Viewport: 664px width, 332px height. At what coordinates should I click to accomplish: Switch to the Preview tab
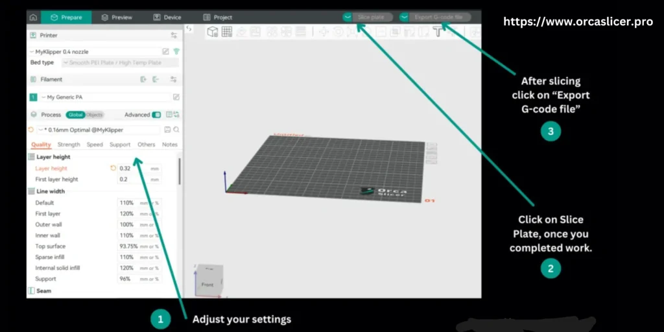click(117, 18)
